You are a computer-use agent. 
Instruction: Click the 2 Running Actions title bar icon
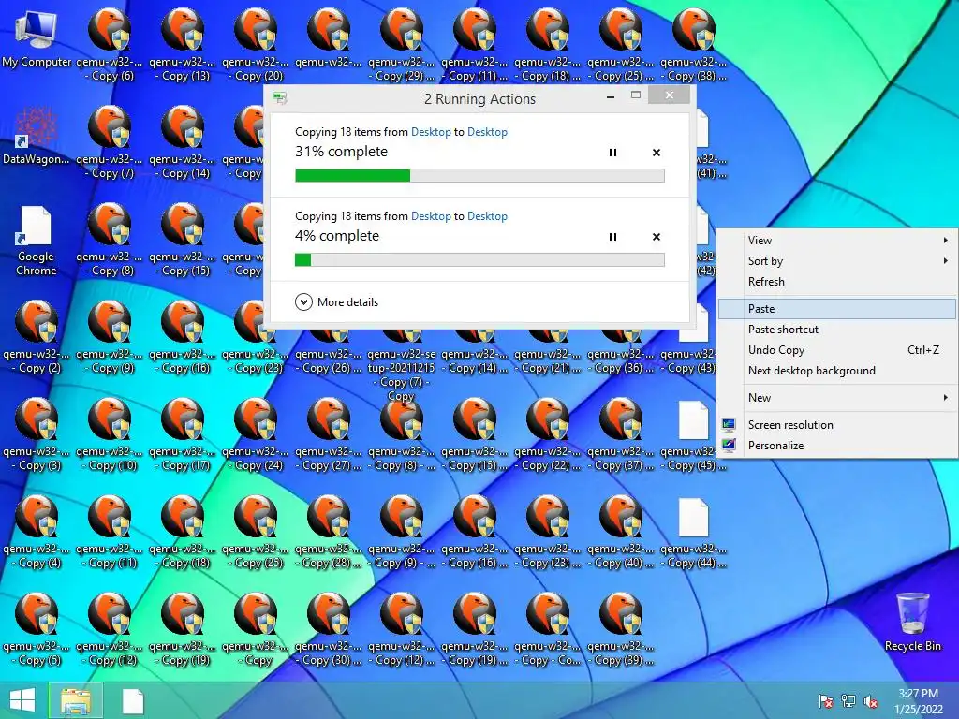[280, 97]
